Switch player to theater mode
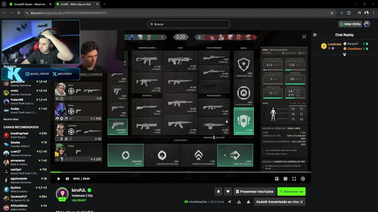 point(285,179)
